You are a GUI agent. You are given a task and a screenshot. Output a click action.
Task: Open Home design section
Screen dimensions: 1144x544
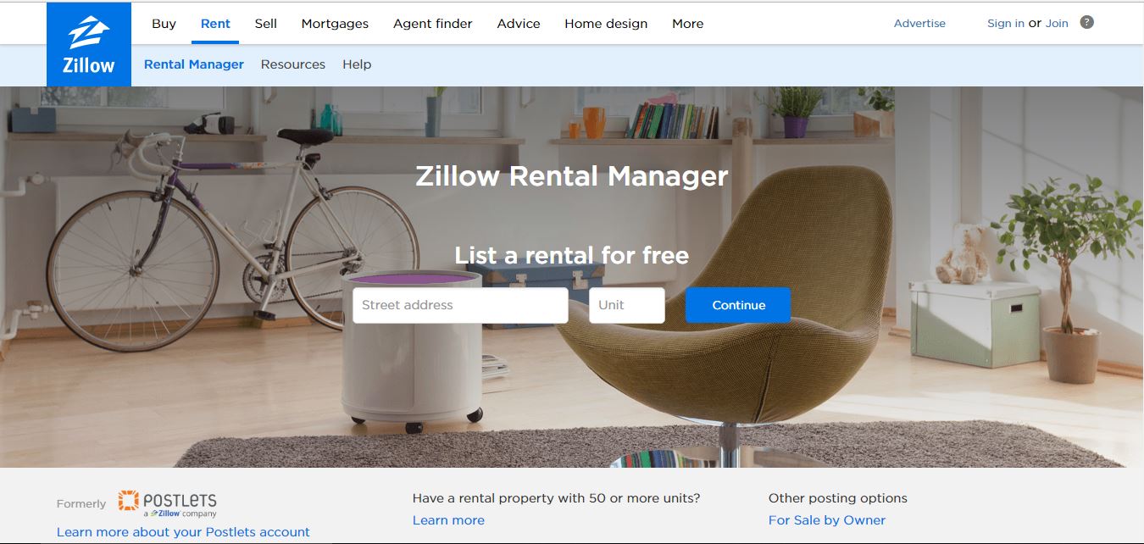(606, 24)
